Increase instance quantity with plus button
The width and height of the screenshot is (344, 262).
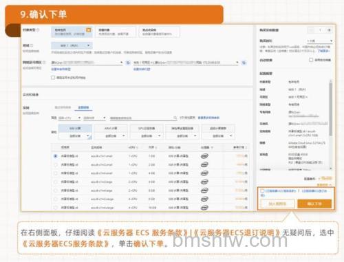pyautogui.click(x=329, y=30)
